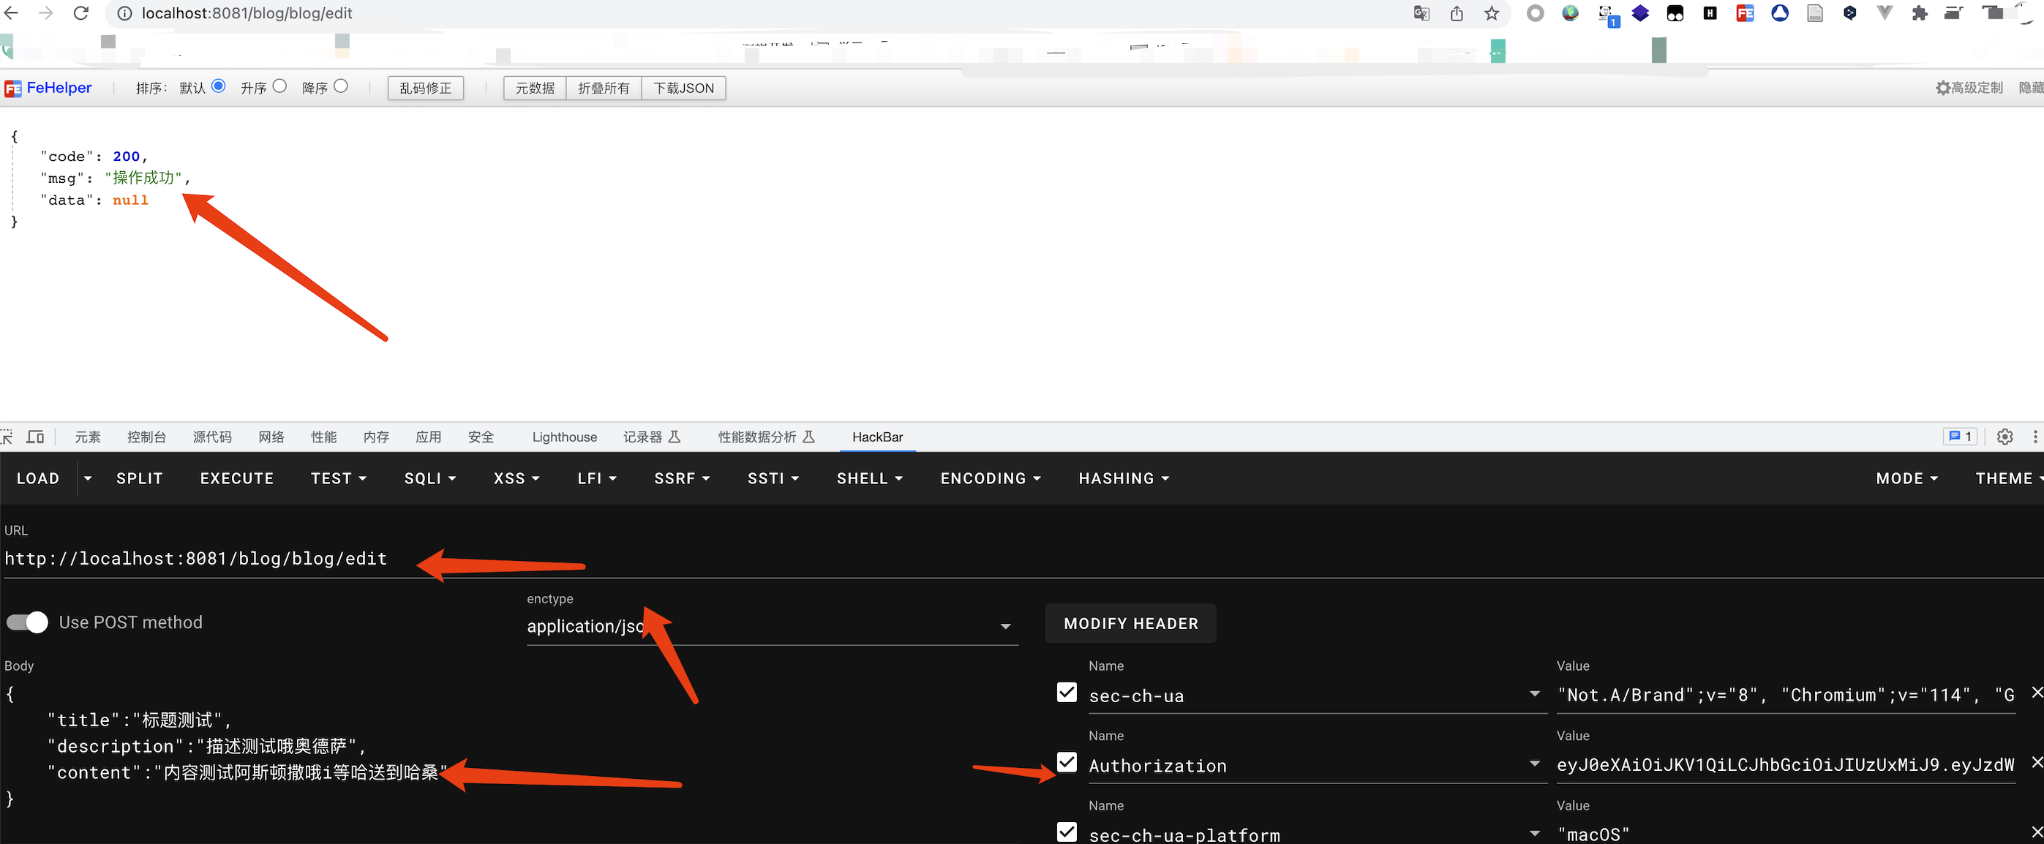Image resolution: width=2044 pixels, height=844 pixels.
Task: Click the EXECUTE button
Action: point(236,478)
